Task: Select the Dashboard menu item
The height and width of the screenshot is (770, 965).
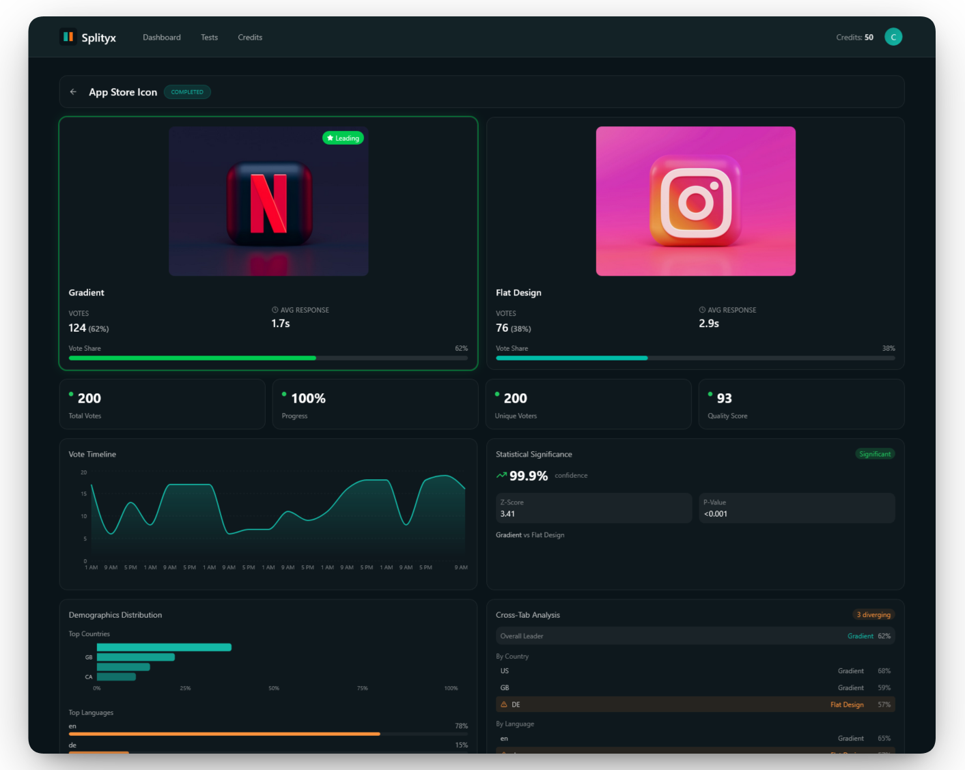Action: click(161, 38)
